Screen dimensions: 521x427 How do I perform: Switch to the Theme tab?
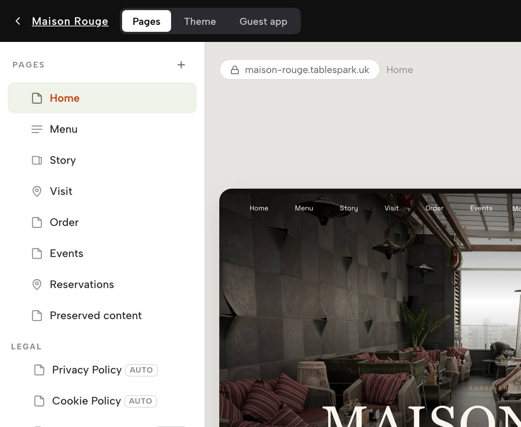point(200,21)
